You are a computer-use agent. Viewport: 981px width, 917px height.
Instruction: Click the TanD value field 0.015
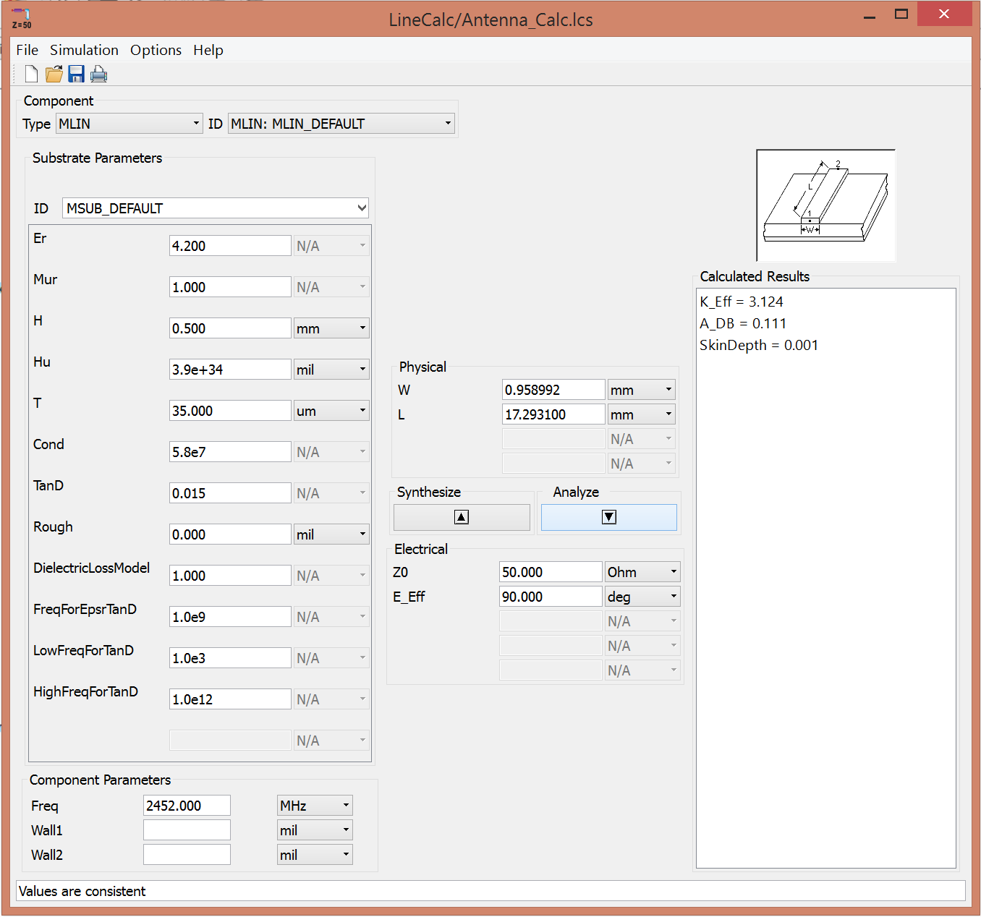pyautogui.click(x=230, y=493)
